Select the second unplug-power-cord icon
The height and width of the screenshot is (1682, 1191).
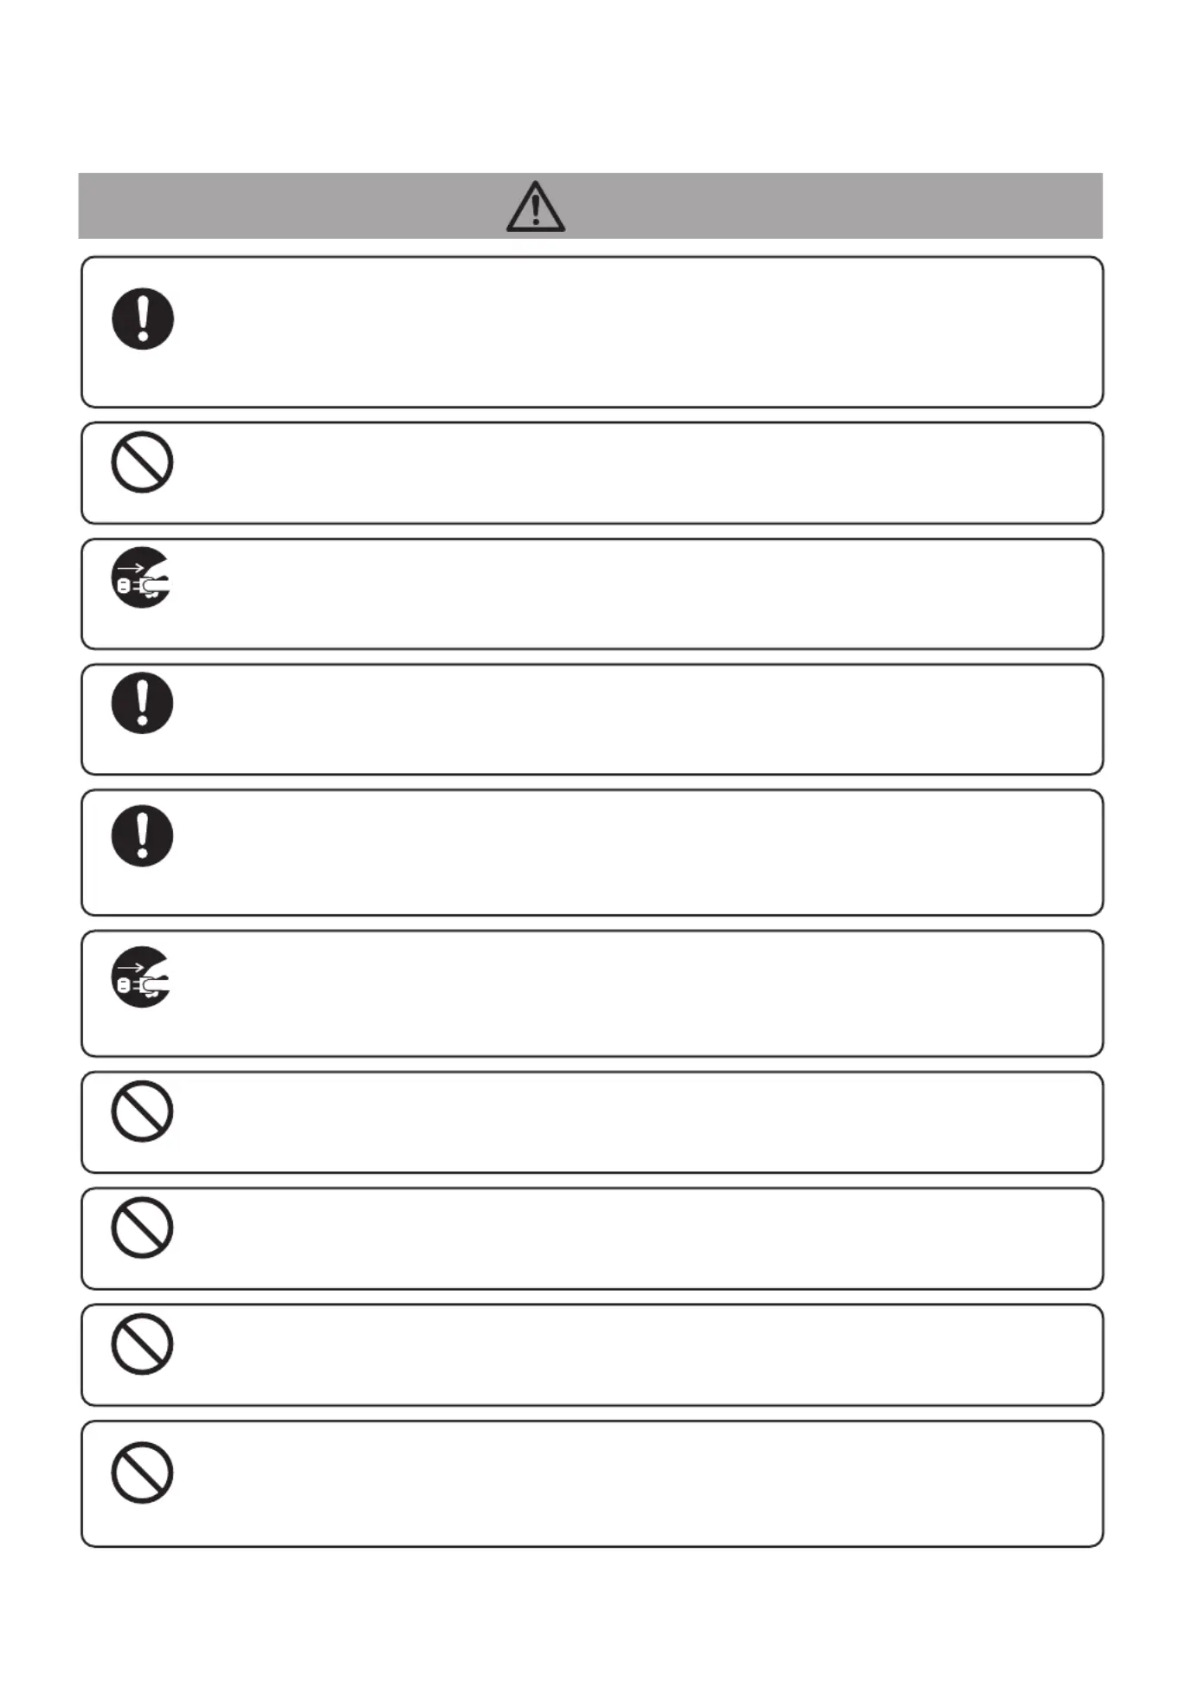141,976
